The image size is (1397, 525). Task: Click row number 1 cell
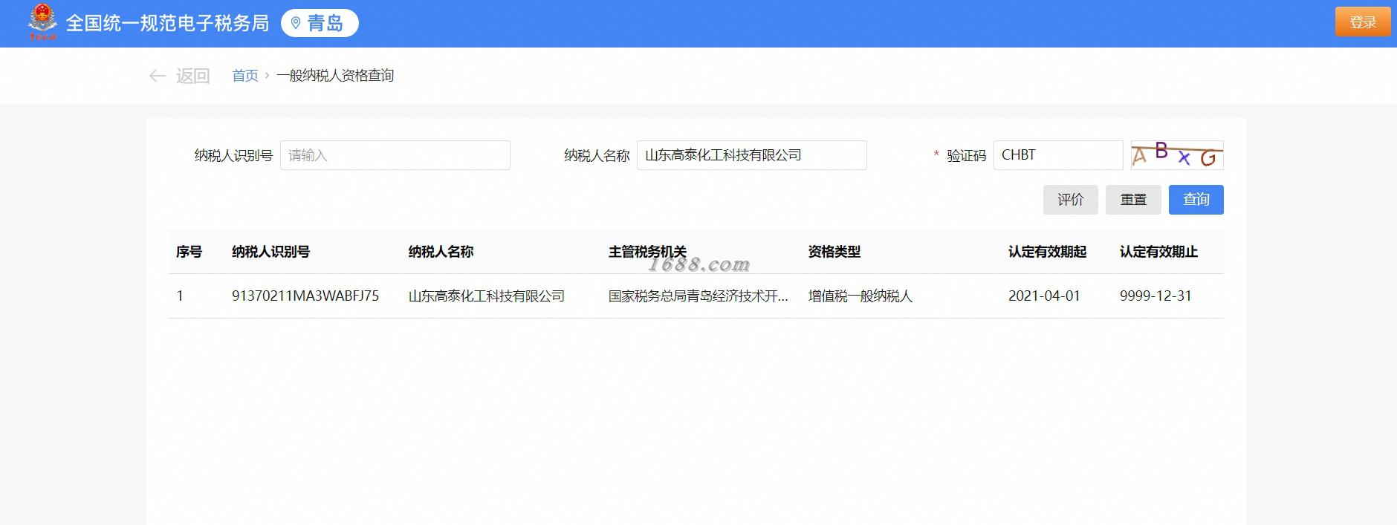pos(180,296)
